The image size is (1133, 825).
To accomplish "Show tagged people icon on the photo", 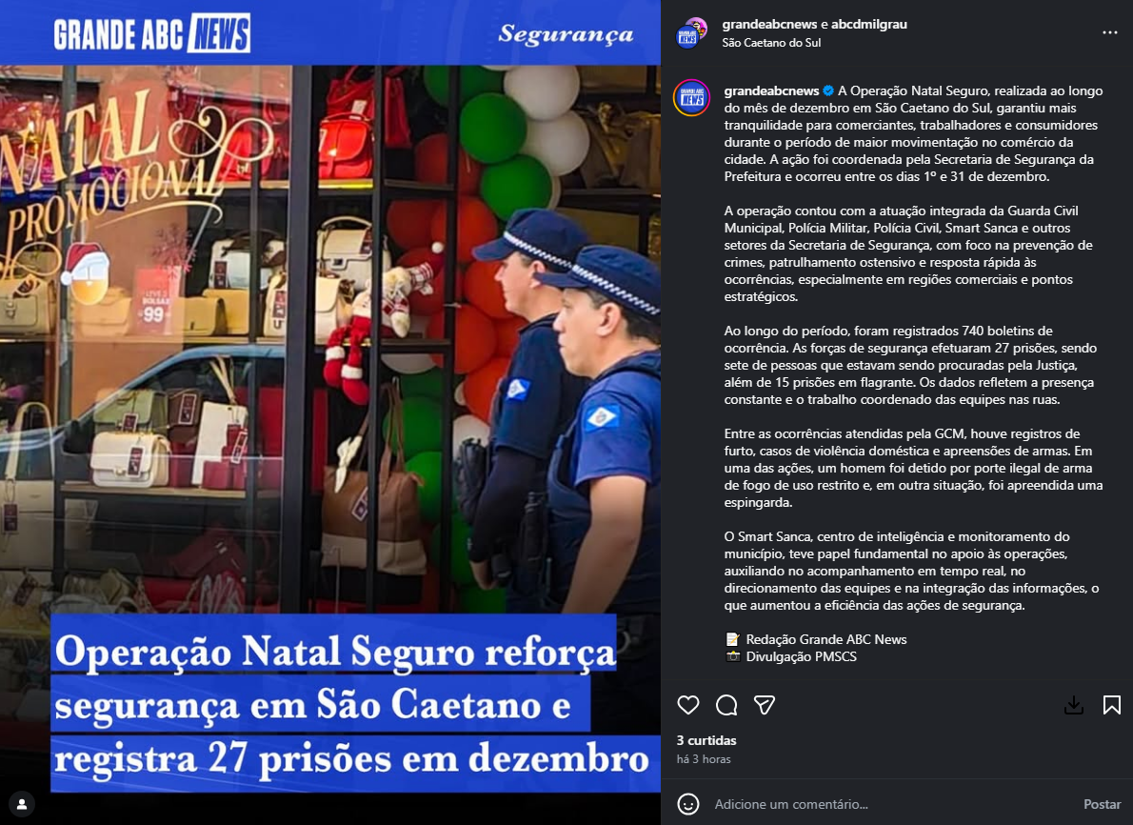I will tap(22, 804).
